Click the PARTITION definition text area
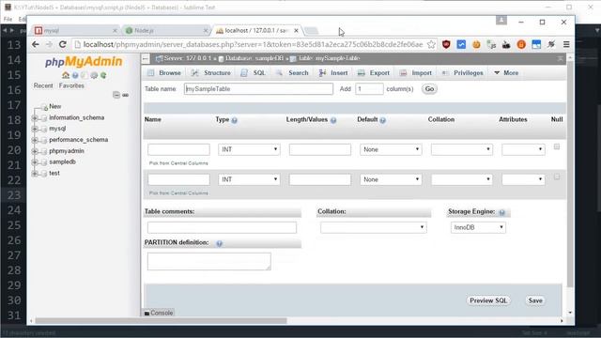 coord(208,261)
